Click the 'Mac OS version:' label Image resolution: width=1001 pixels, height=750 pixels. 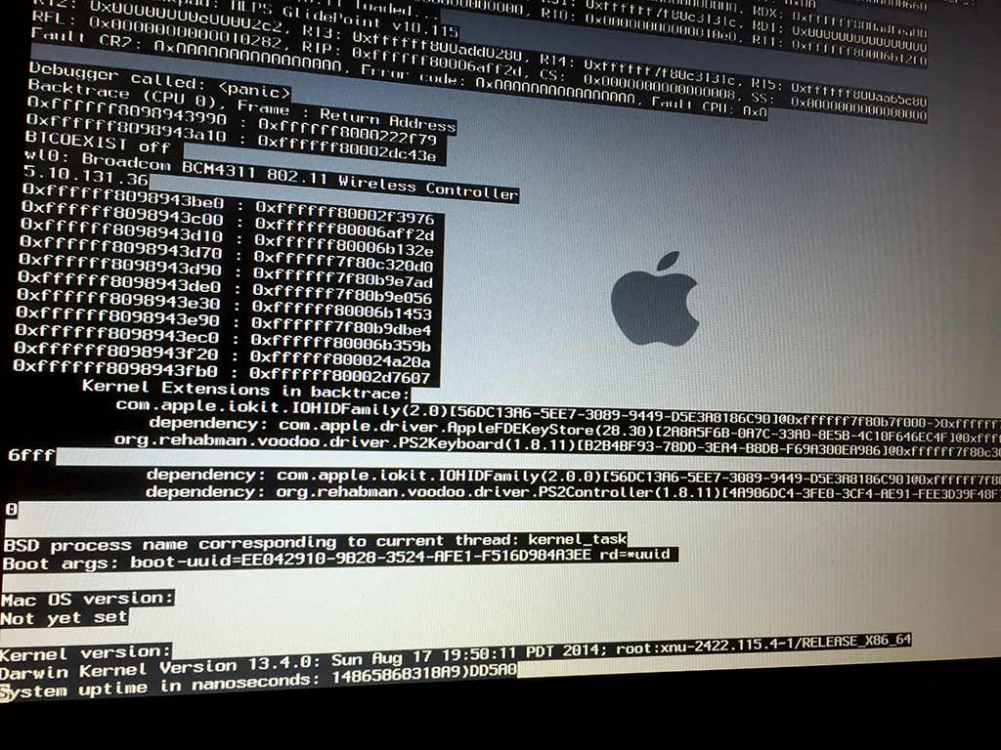pos(87,600)
